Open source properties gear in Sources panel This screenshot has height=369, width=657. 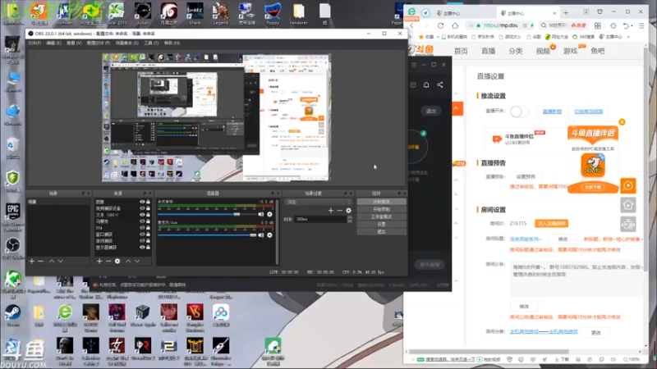[117, 261]
